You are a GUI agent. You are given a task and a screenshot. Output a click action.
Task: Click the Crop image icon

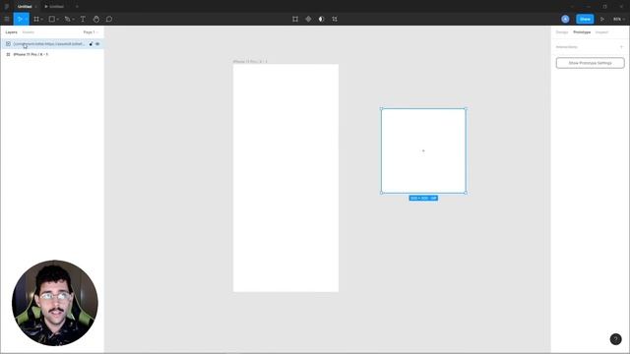335,19
